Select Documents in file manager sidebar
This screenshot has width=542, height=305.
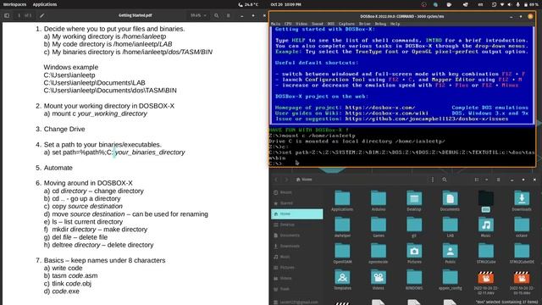coord(296,236)
